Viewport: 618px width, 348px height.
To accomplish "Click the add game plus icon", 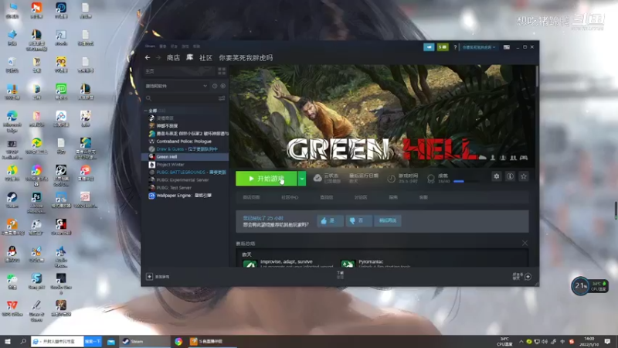I will pyautogui.click(x=149, y=277).
